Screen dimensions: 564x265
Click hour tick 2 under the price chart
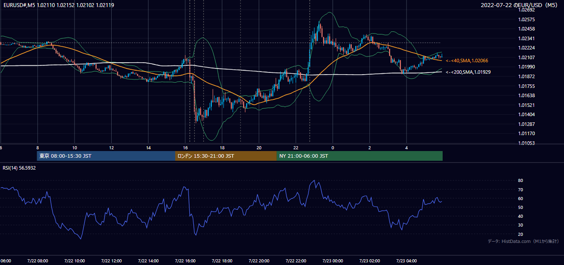(370, 148)
